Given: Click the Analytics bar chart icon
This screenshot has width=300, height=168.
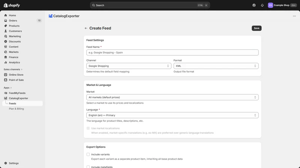Looking at the screenshot, I should click(x=6, y=62).
